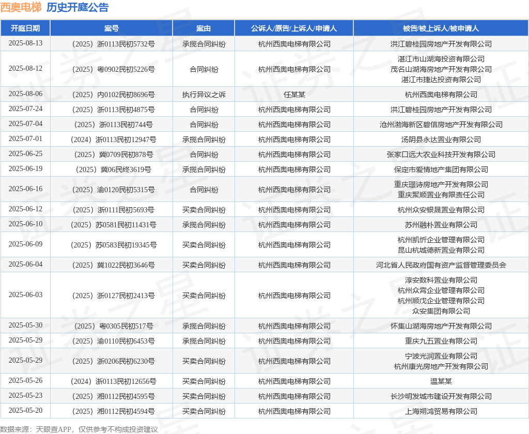Screen dimensions: 529x434
Task: Click the date 2025-07-24
Action: (x=26, y=109)
